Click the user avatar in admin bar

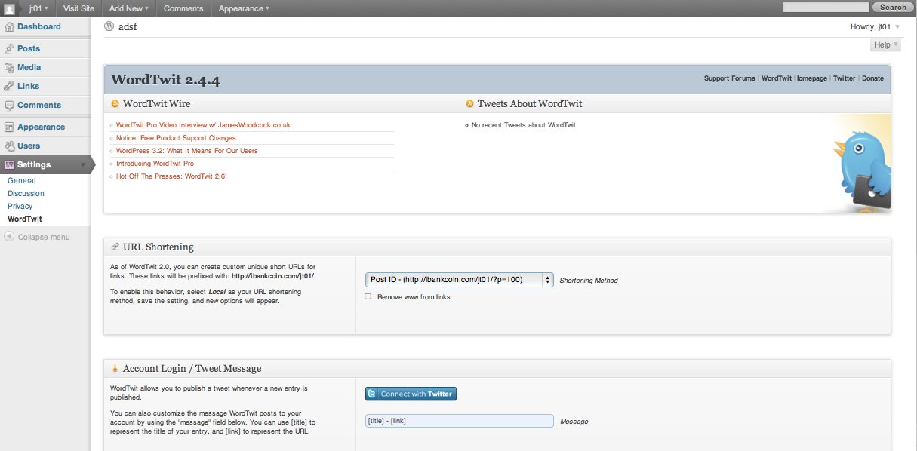[10, 8]
